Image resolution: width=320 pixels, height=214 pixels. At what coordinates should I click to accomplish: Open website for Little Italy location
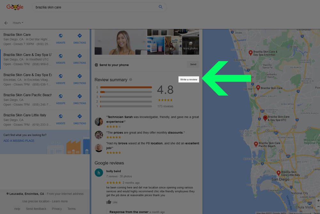[x=60, y=119]
